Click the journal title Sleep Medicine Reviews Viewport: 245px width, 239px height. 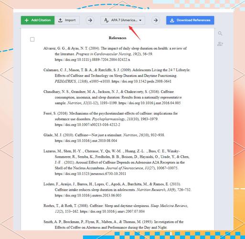pyautogui.click(x=169, y=206)
